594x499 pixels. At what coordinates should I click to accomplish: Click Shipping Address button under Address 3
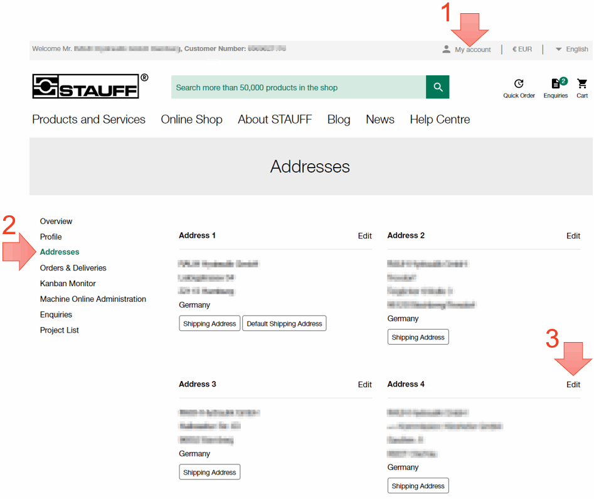tap(209, 472)
